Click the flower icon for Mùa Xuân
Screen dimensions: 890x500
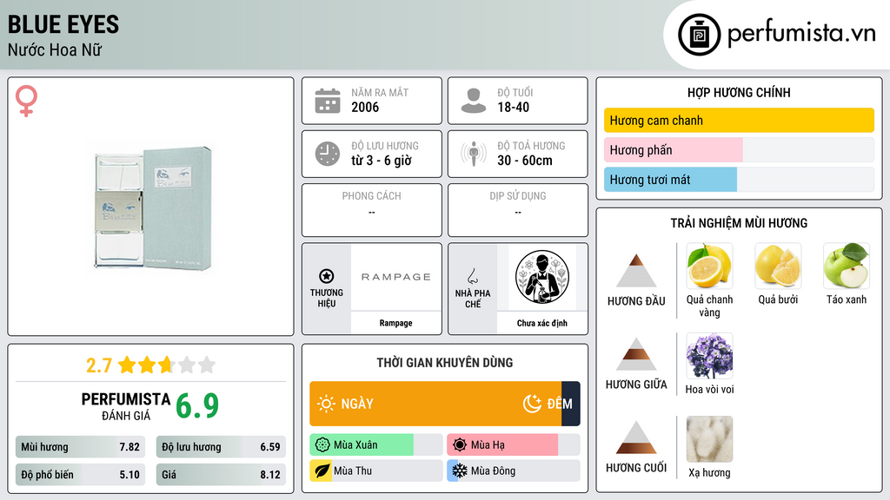click(322, 445)
